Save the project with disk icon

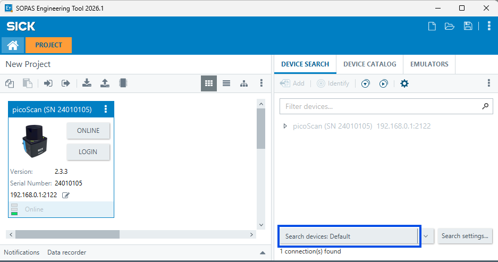pos(468,26)
